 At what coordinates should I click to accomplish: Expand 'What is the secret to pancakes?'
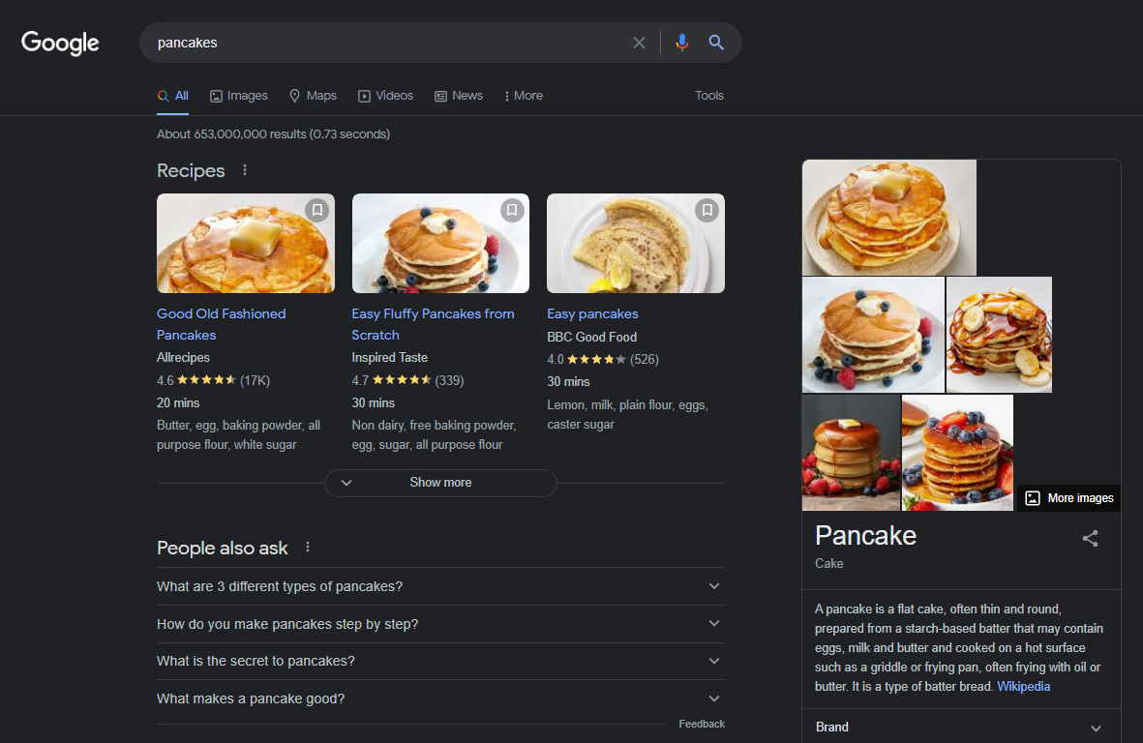click(440, 661)
